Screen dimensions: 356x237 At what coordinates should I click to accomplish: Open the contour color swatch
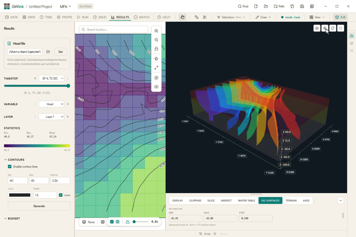(x=20, y=195)
